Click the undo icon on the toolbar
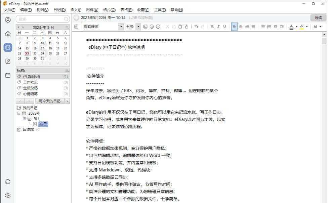 point(196,26)
